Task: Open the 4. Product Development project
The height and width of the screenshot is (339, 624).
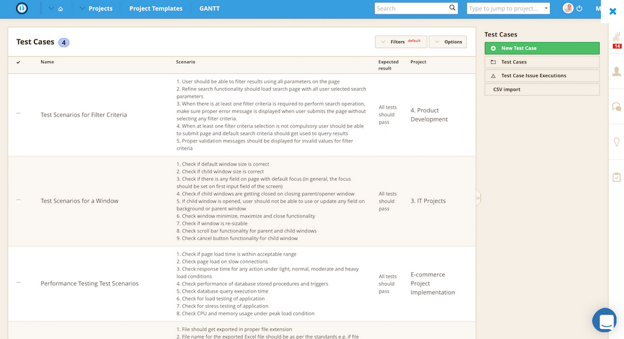Action: pos(429,114)
